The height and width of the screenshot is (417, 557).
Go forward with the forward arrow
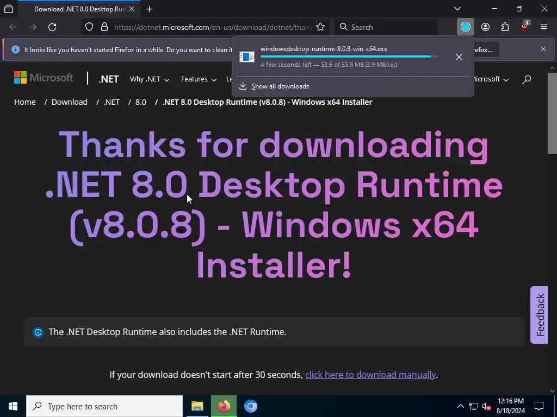coord(33,27)
